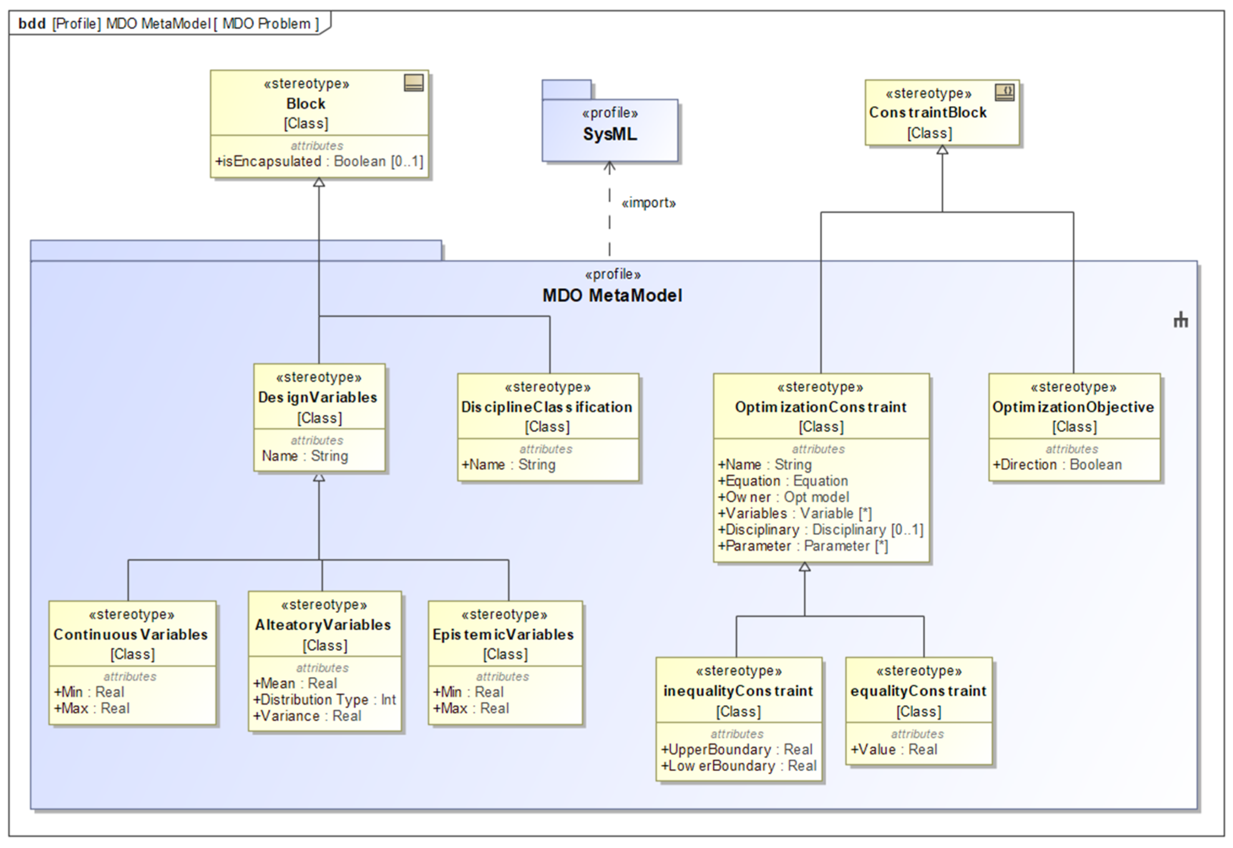Select the +Distribution Type : Int attribute
This screenshot has height=848, width=1233.
324,699
